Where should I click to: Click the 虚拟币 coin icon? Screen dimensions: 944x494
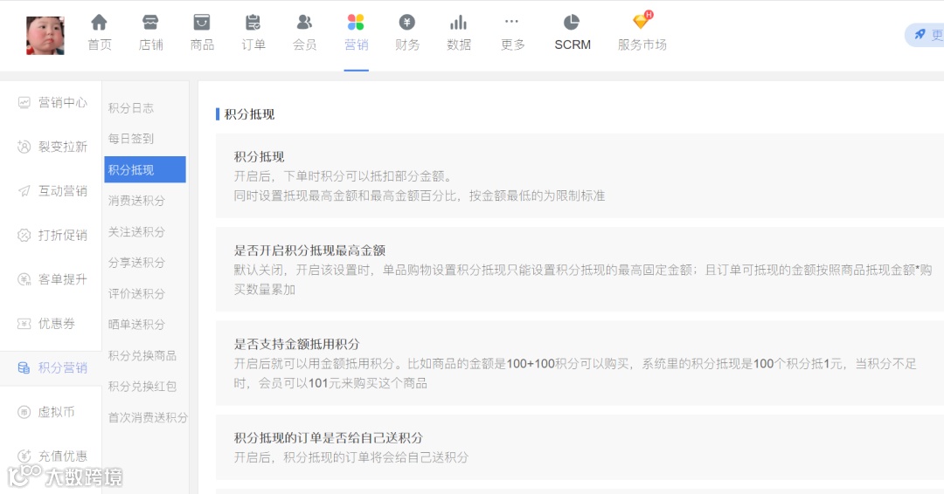click(x=24, y=412)
